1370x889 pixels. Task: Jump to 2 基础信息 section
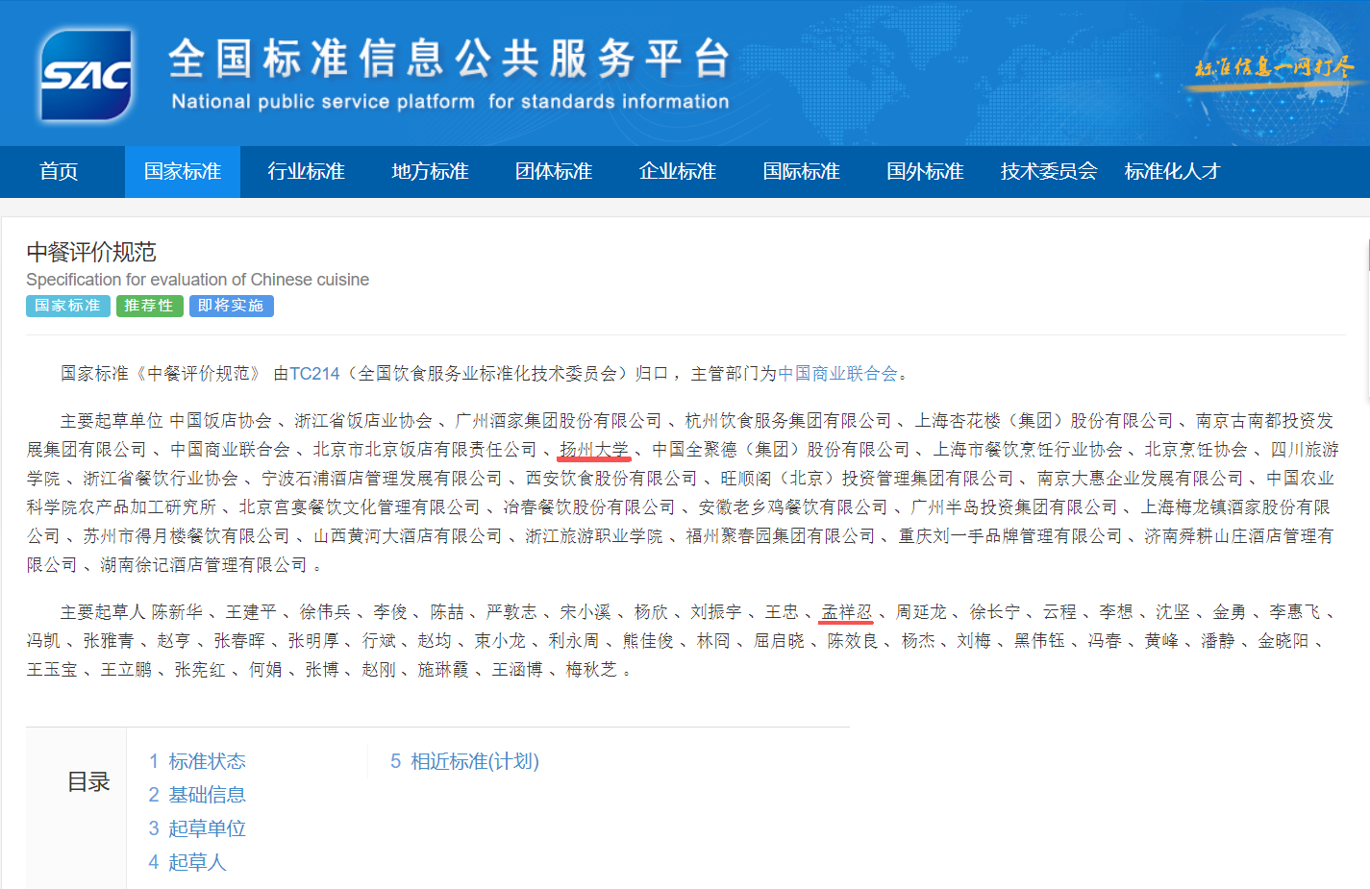click(x=197, y=795)
